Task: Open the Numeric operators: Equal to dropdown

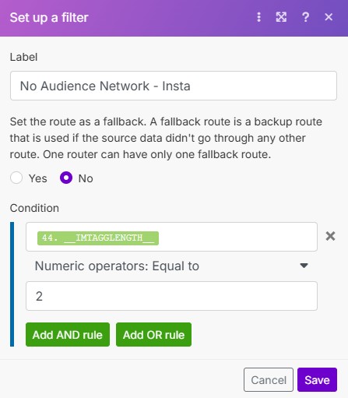Action: click(x=171, y=266)
